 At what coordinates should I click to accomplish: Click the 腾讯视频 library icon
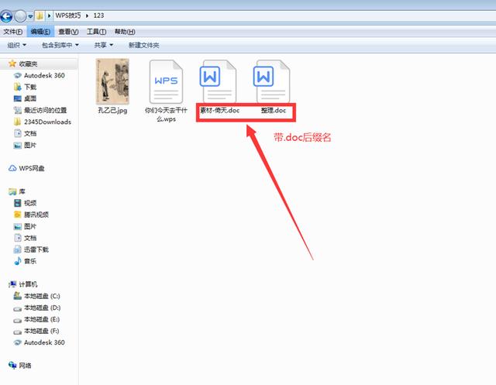point(17,215)
